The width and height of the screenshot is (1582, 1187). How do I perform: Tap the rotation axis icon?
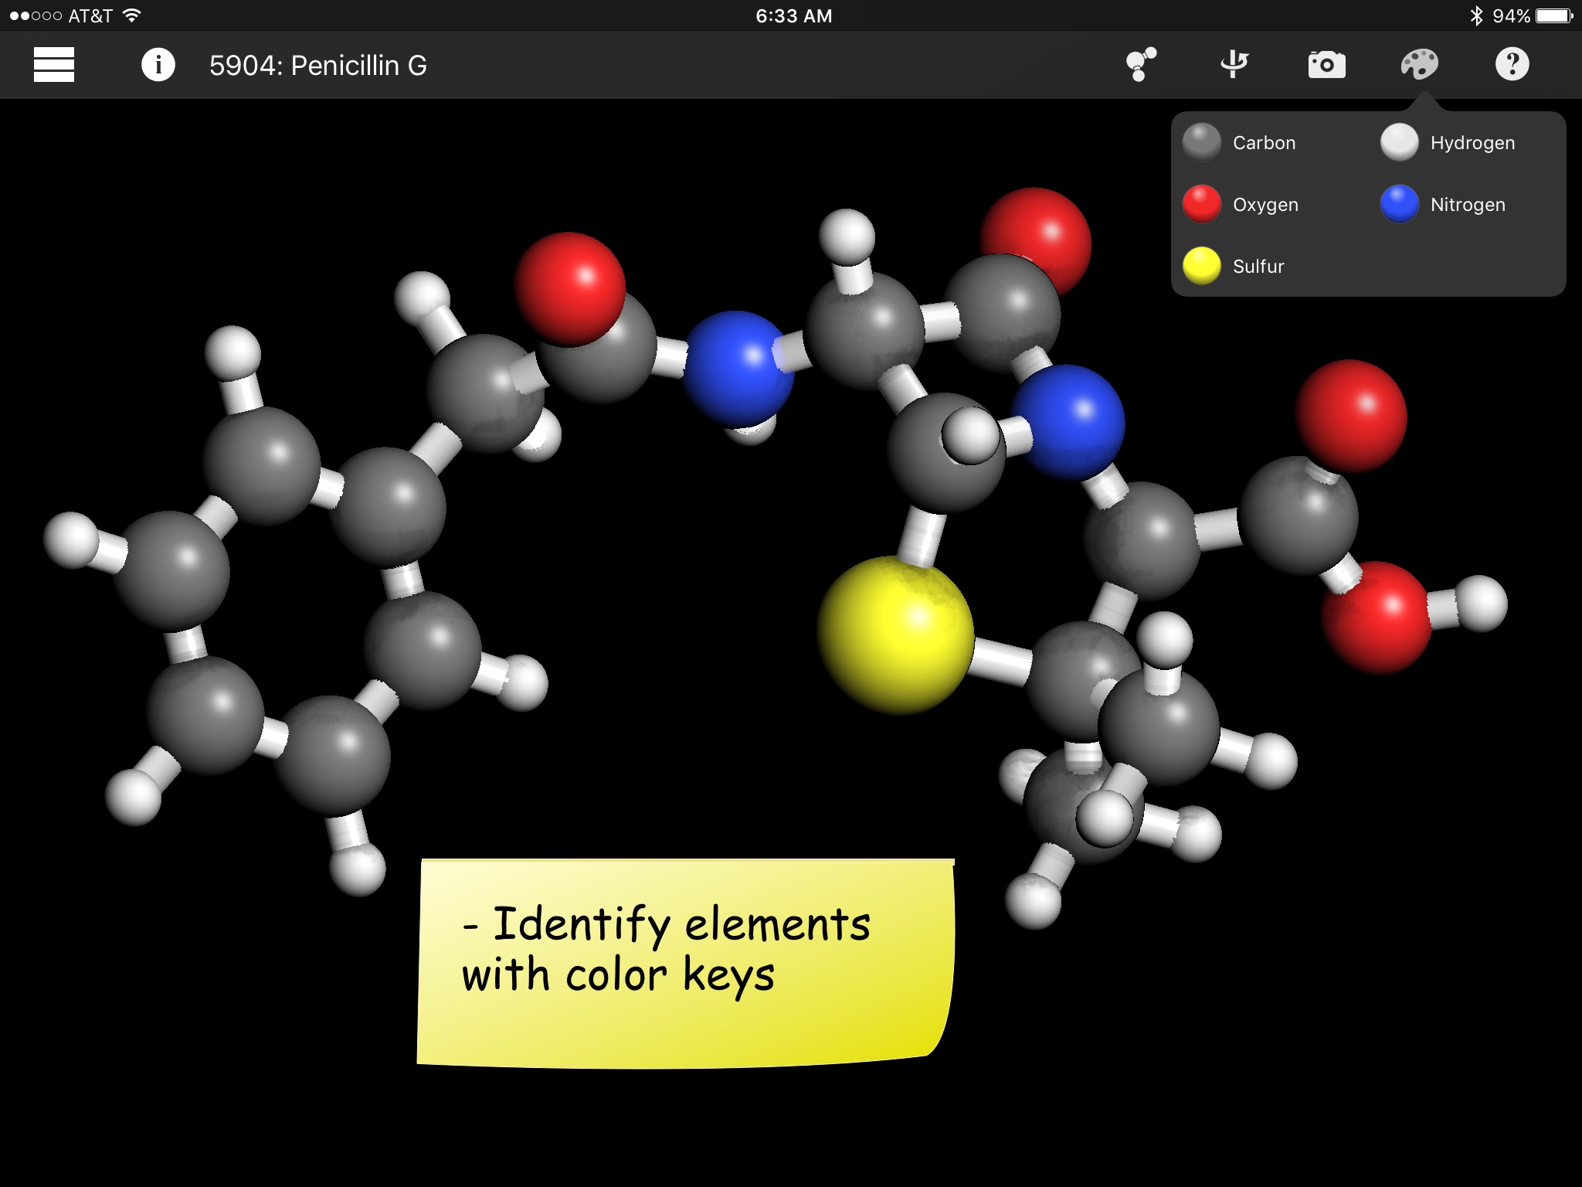(x=1234, y=64)
